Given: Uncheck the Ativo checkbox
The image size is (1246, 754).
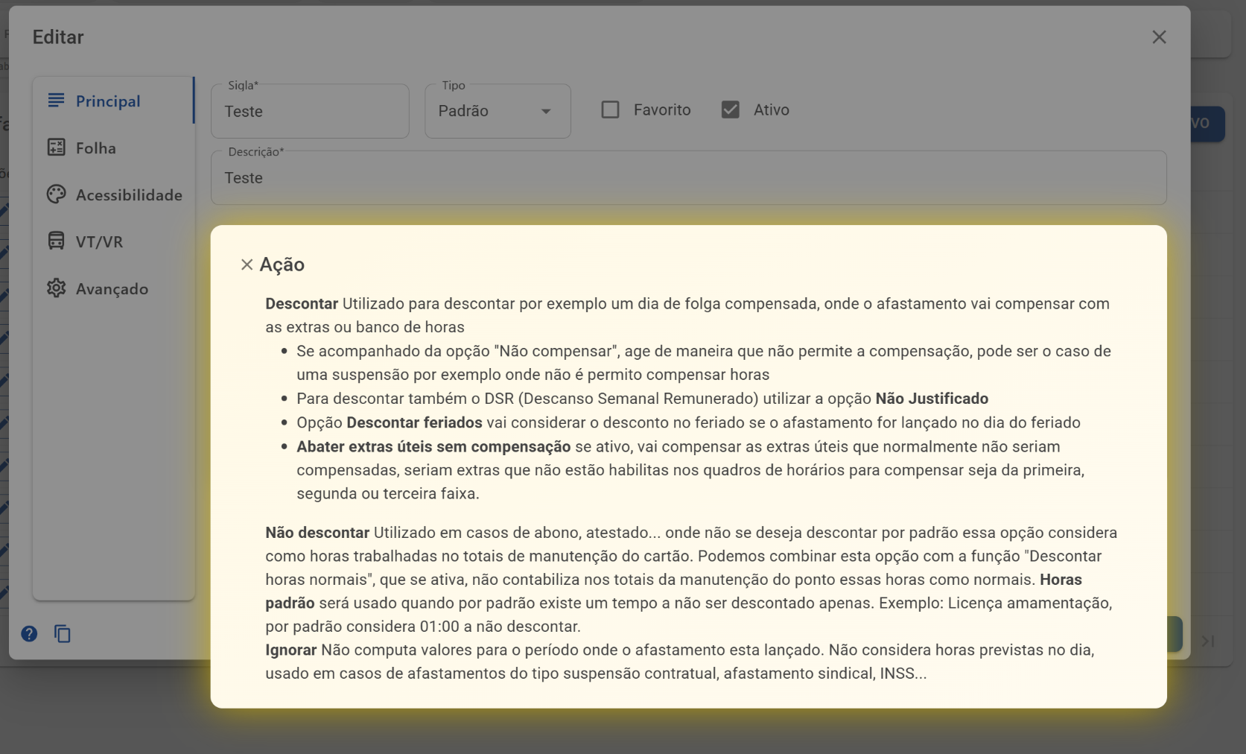Looking at the screenshot, I should click(731, 110).
